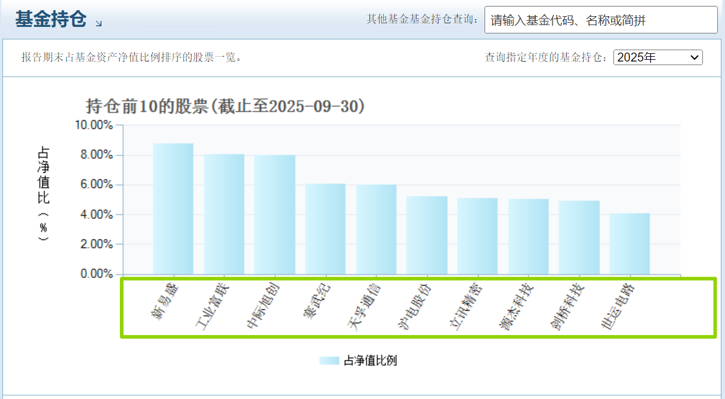Click the 10.00% y-axis tick label

pyautogui.click(x=93, y=125)
